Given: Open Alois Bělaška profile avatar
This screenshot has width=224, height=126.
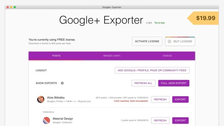Looking at the screenshot, I should tap(41, 99).
